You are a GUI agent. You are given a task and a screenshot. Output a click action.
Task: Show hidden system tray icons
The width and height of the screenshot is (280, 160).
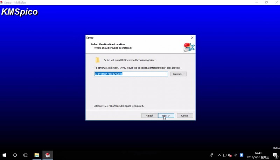(219, 155)
